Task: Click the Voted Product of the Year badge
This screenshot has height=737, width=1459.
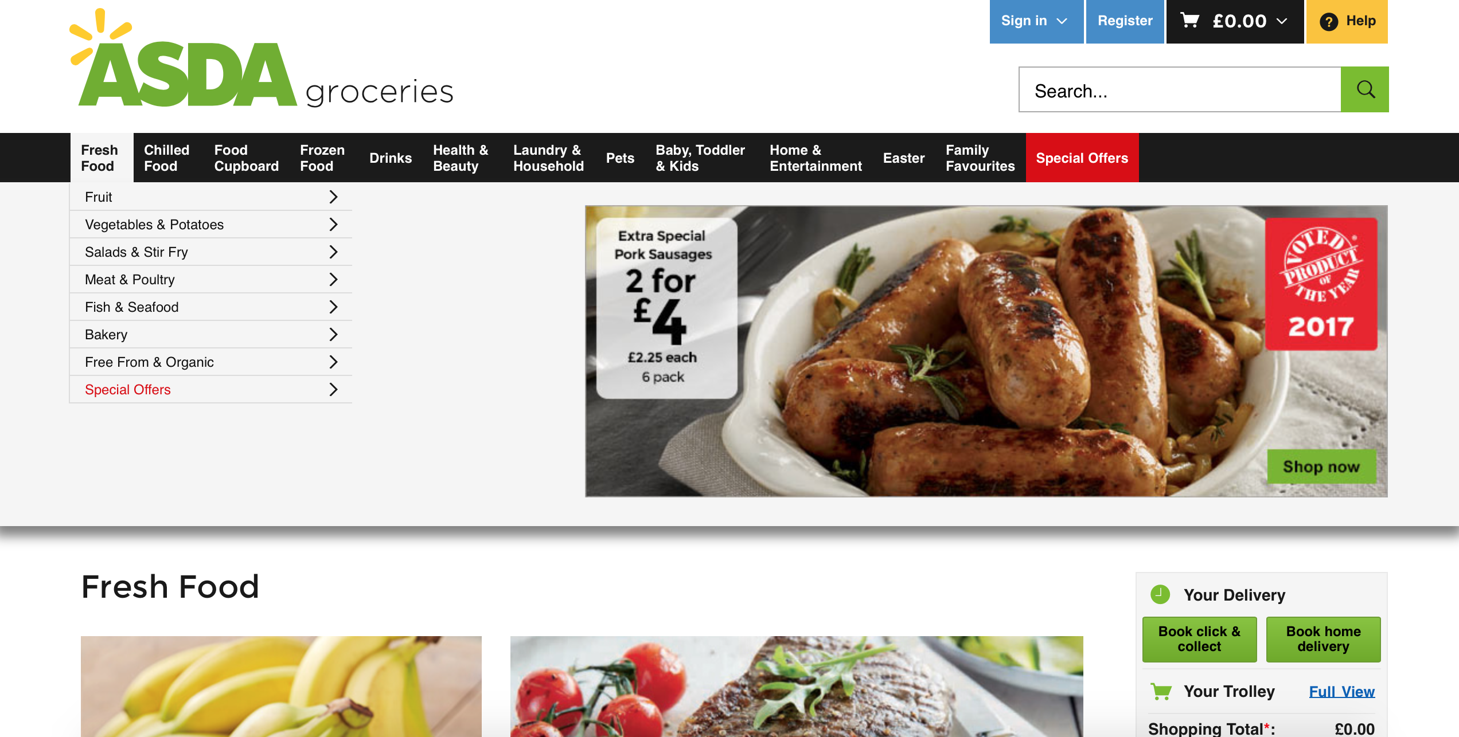Action: pyautogui.click(x=1321, y=284)
